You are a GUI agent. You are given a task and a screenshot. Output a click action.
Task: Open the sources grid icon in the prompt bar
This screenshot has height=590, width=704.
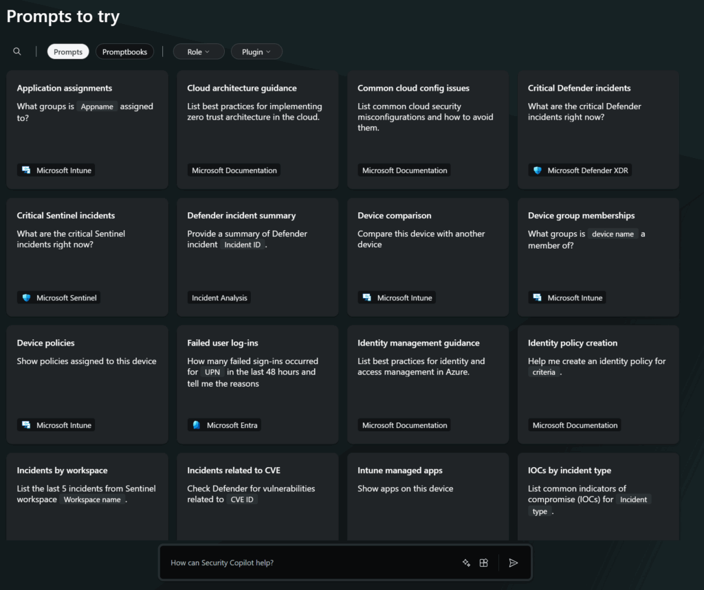coord(483,563)
